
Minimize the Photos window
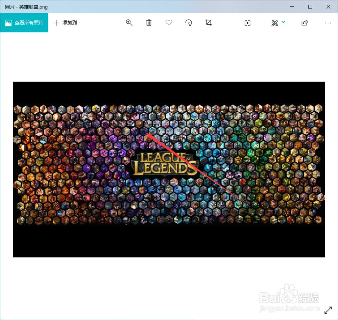coord(292,6)
